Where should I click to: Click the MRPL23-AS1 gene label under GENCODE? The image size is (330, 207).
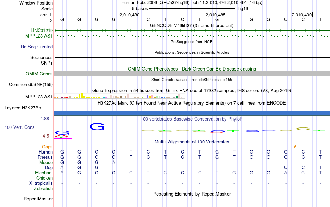39,36
